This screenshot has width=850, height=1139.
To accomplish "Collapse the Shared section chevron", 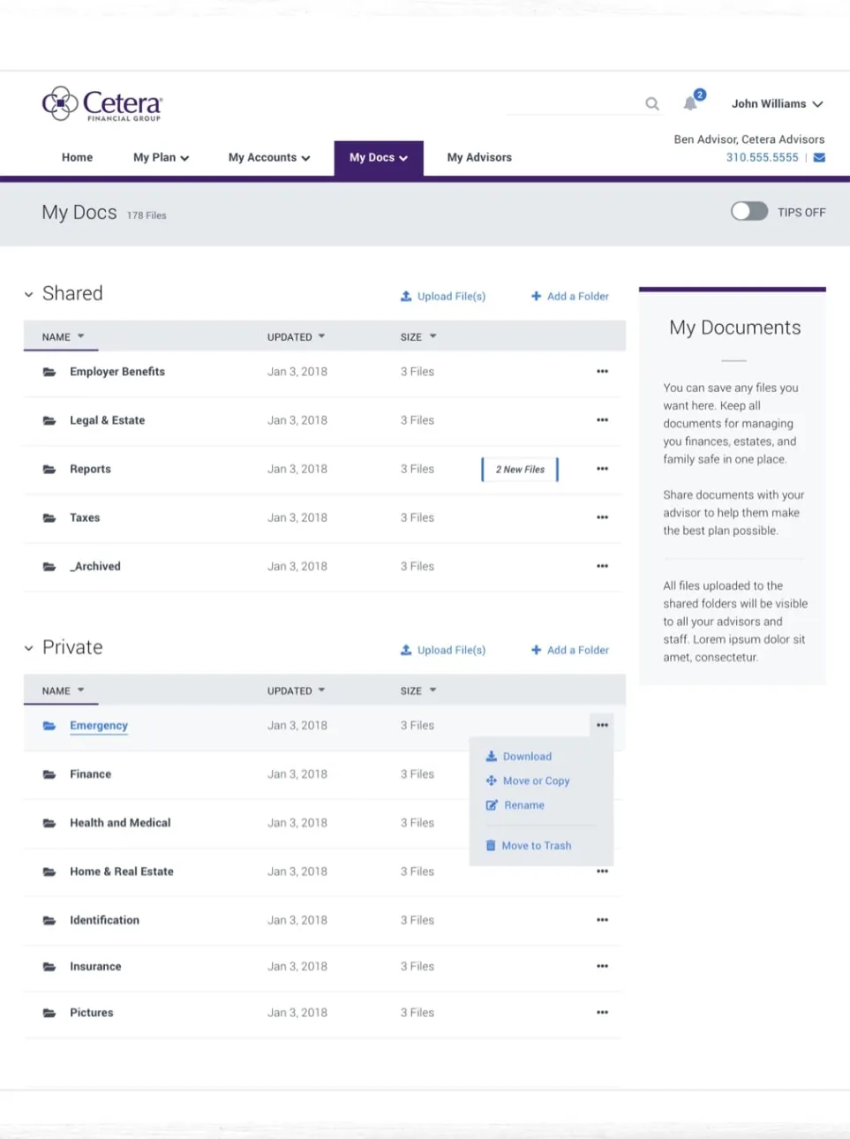I will coord(29,295).
